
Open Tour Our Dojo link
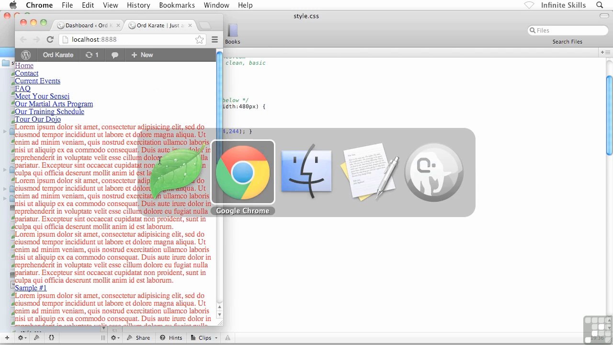pos(38,119)
